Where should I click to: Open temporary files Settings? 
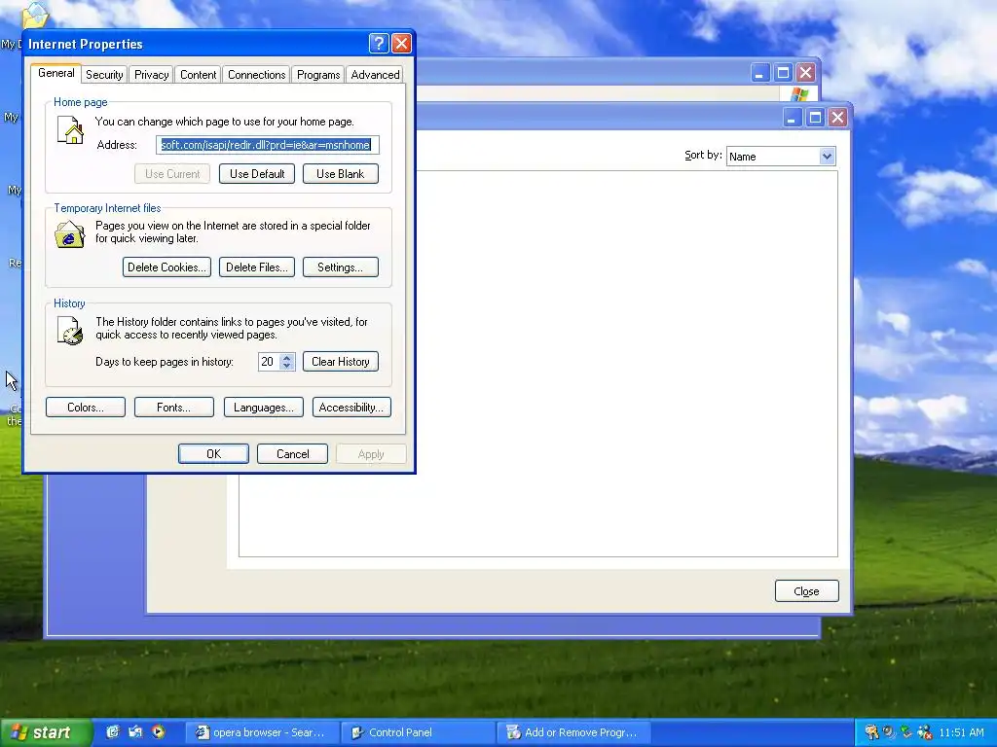coord(340,267)
